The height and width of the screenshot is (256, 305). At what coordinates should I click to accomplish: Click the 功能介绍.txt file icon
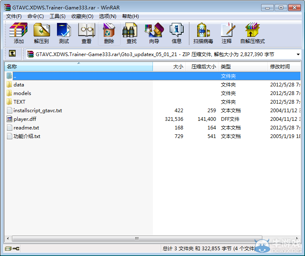click(x=9, y=136)
